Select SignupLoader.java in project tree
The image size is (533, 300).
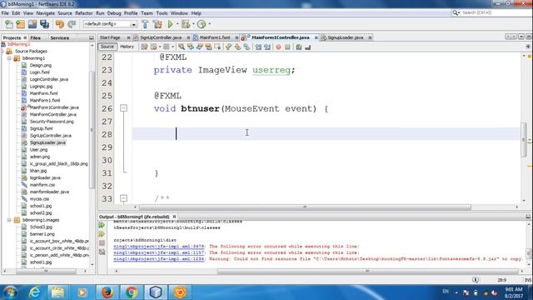click(47, 142)
